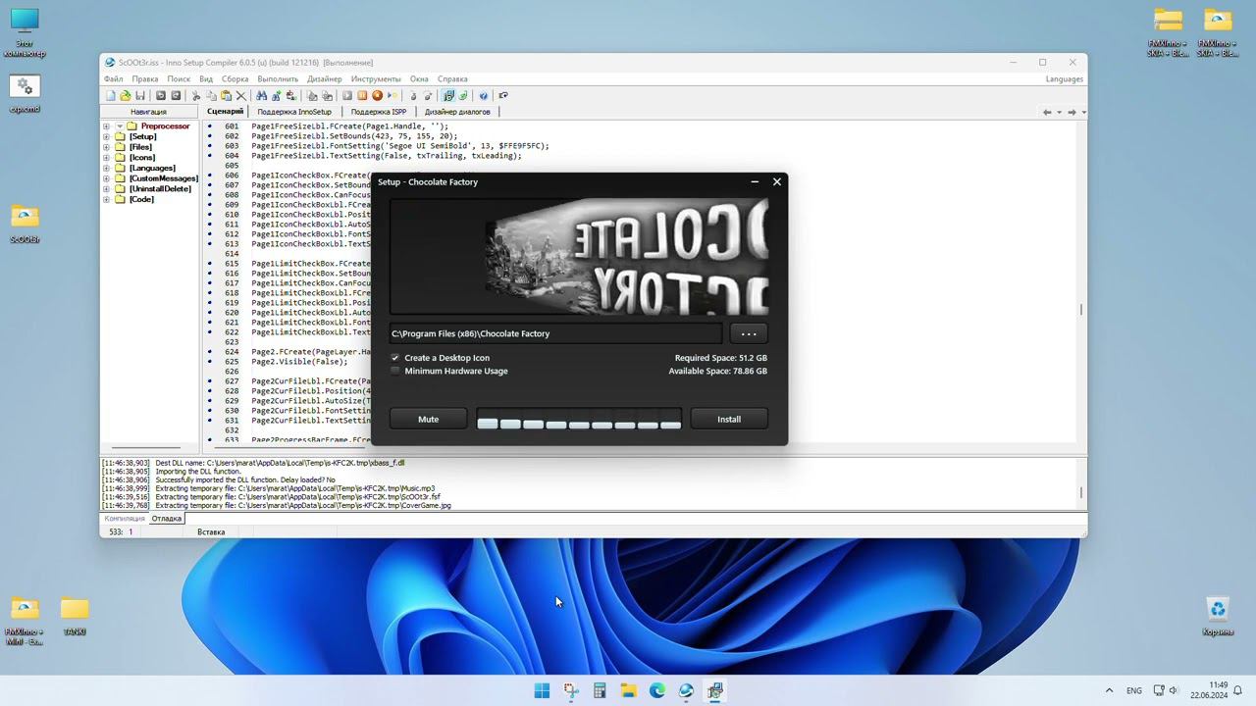1256x706 pixels.
Task: Click the red Stop toolbar icon
Action: pyautogui.click(x=377, y=95)
